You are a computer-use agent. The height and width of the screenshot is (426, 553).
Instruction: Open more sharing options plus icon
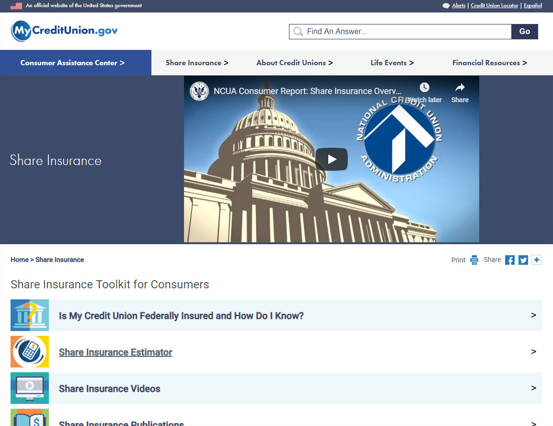point(536,260)
